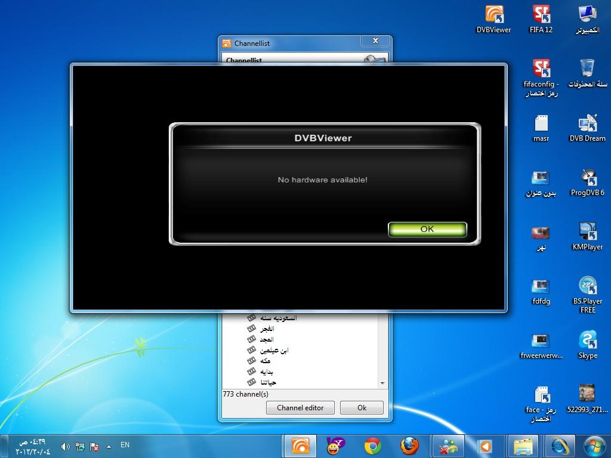
Task: Open Windows Explorer folder in taskbar
Action: tap(523, 446)
